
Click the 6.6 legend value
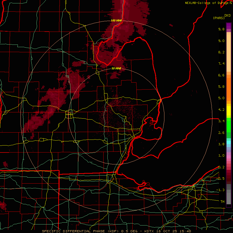(x=221, y=75)
